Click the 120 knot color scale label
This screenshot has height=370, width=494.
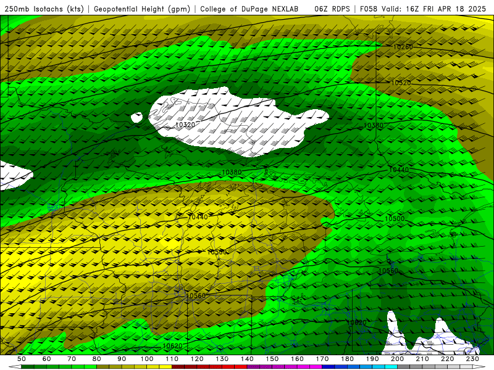tap(197, 359)
